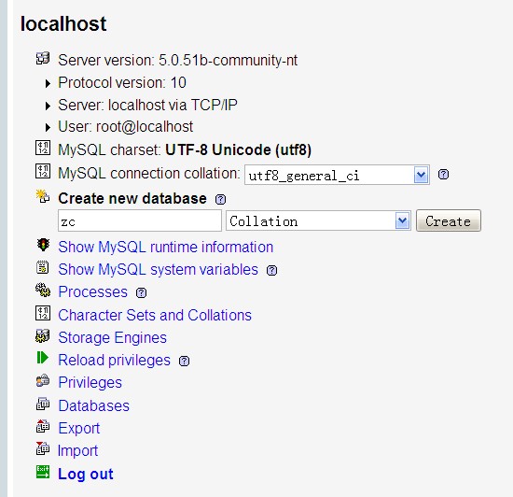This screenshot has height=497, width=513.
Task: Click help icon next to Reload privileges
Action: pyautogui.click(x=184, y=361)
